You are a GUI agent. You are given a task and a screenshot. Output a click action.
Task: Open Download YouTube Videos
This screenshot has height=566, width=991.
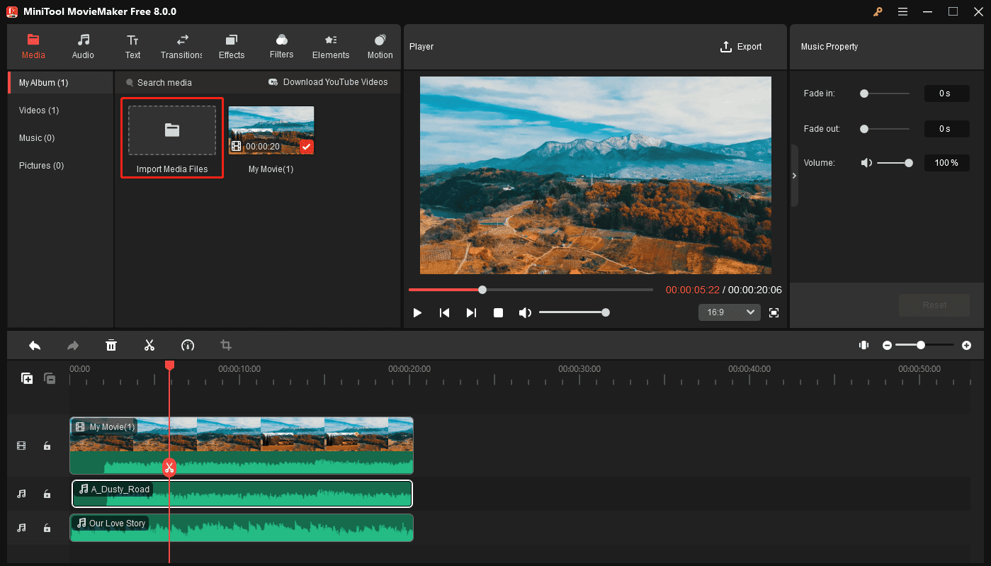pyautogui.click(x=328, y=82)
